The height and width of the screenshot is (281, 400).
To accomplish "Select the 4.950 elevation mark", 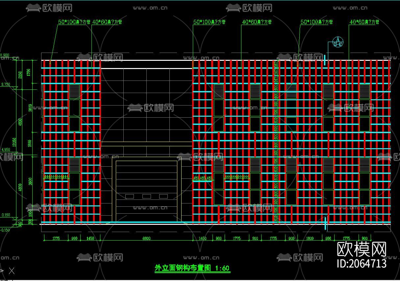I will click(6, 150).
